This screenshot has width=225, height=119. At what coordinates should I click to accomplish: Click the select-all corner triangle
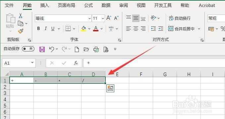tap(7, 74)
